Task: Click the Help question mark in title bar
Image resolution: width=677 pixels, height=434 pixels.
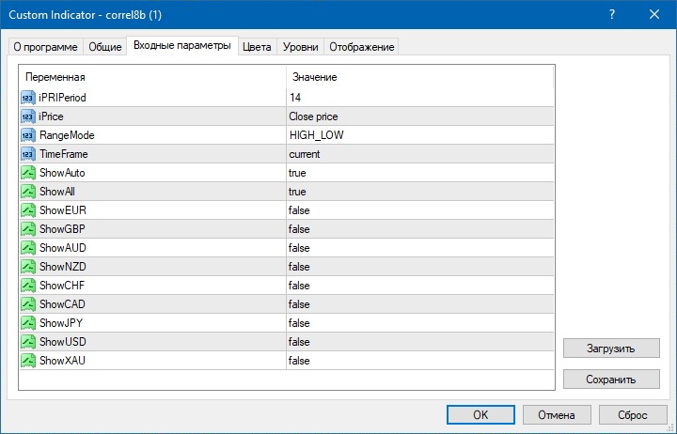Action: [613, 14]
